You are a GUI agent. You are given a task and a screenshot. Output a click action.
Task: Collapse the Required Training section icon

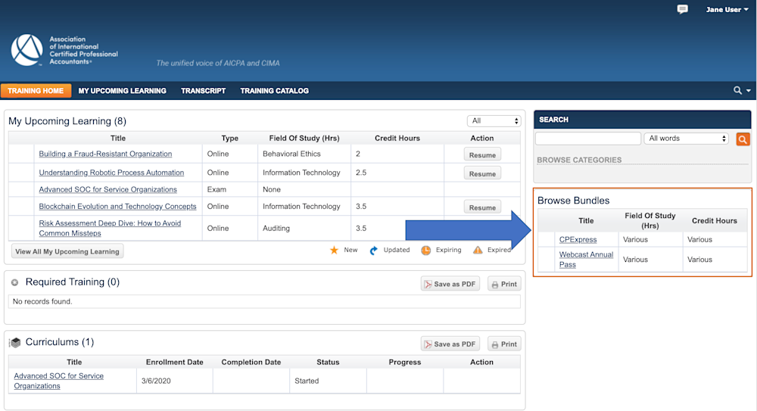[15, 282]
